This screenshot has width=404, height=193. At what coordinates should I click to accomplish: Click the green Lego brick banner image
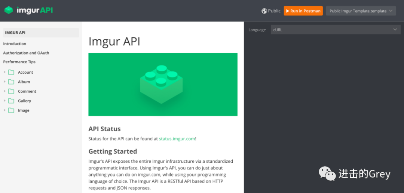[163, 85]
